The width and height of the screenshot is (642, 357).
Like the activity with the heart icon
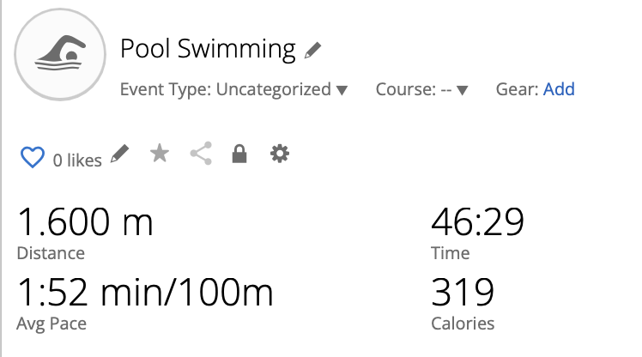(x=33, y=157)
